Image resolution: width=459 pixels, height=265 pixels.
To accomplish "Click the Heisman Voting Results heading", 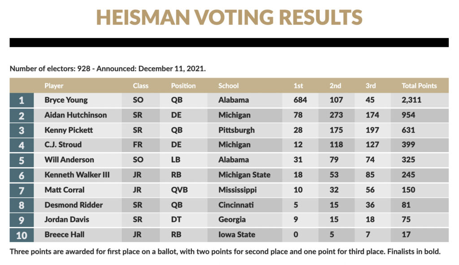I will coord(229,17).
